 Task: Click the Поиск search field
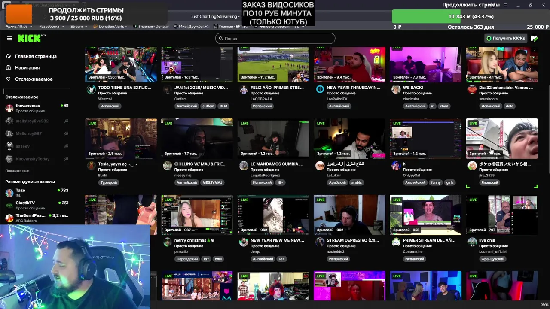[x=275, y=39]
